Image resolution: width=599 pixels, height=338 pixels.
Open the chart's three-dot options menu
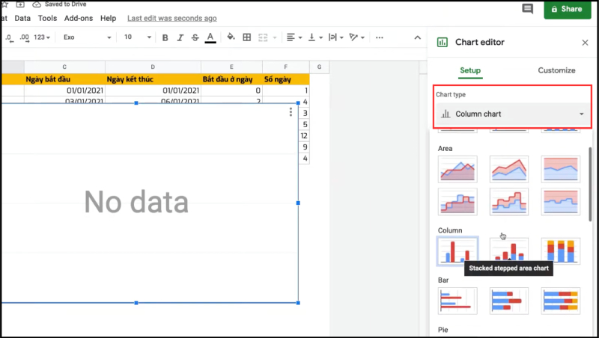tap(291, 111)
